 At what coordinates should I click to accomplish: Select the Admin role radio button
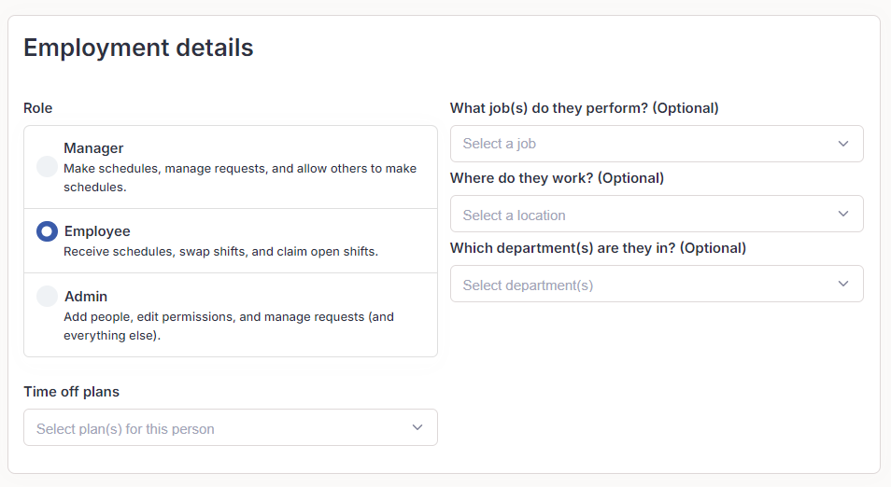coord(47,297)
